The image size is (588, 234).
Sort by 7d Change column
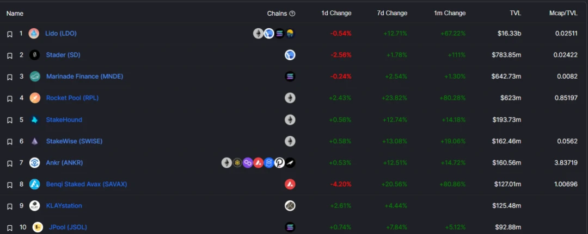pyautogui.click(x=392, y=13)
